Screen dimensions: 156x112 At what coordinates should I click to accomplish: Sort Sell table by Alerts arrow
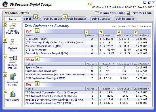[96, 36]
